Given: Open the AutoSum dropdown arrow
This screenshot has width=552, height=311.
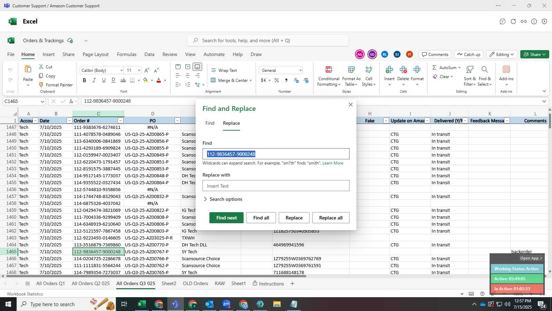Looking at the screenshot, I should click(459, 68).
